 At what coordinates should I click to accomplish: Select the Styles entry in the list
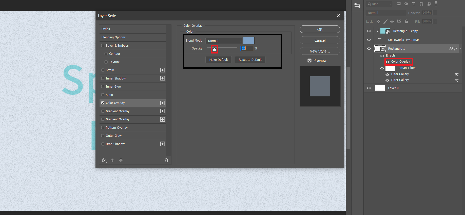pyautogui.click(x=106, y=29)
